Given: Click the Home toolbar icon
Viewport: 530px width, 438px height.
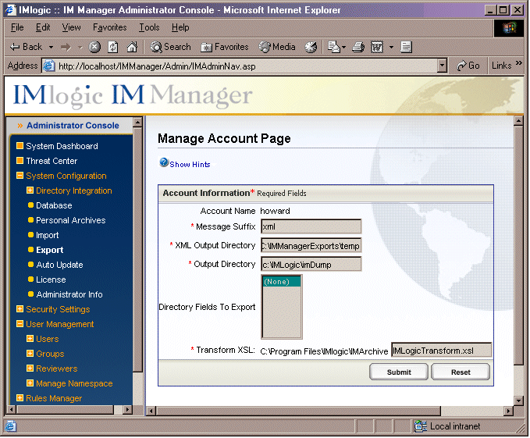Looking at the screenshot, I should coord(132,47).
